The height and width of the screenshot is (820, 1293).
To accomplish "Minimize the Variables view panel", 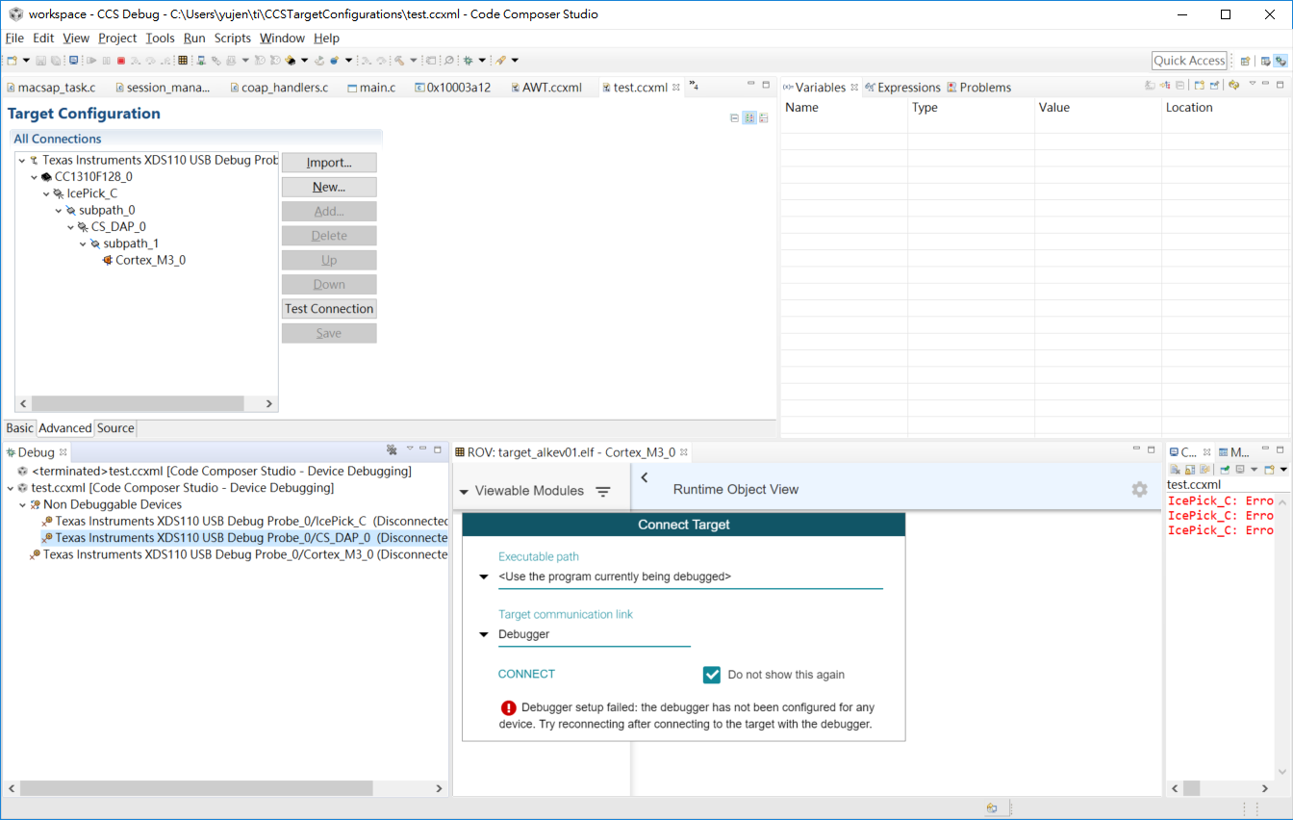I will point(1265,84).
